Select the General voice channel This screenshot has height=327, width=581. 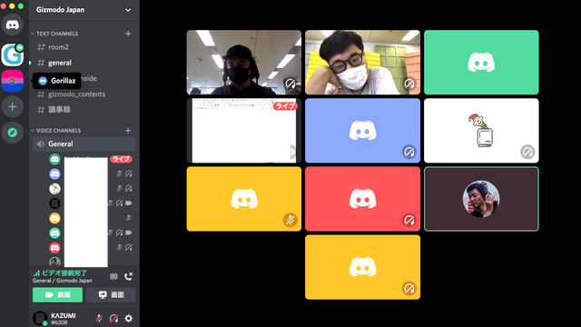click(x=84, y=144)
